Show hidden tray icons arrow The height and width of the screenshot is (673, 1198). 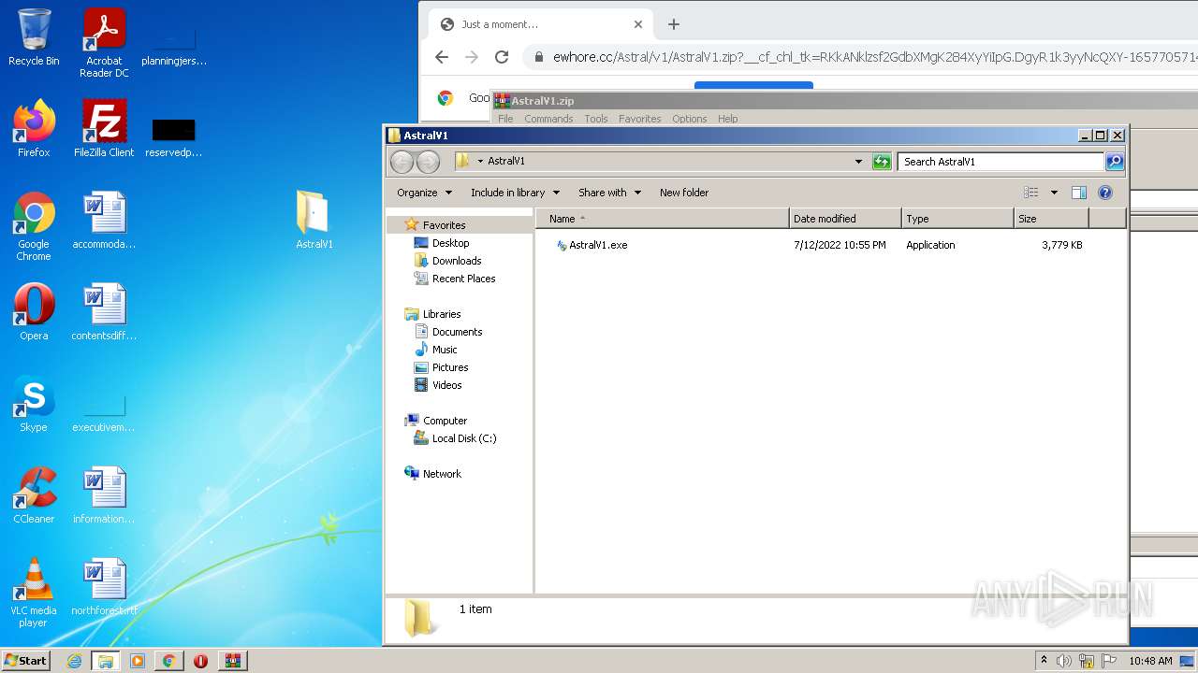coord(1044,660)
